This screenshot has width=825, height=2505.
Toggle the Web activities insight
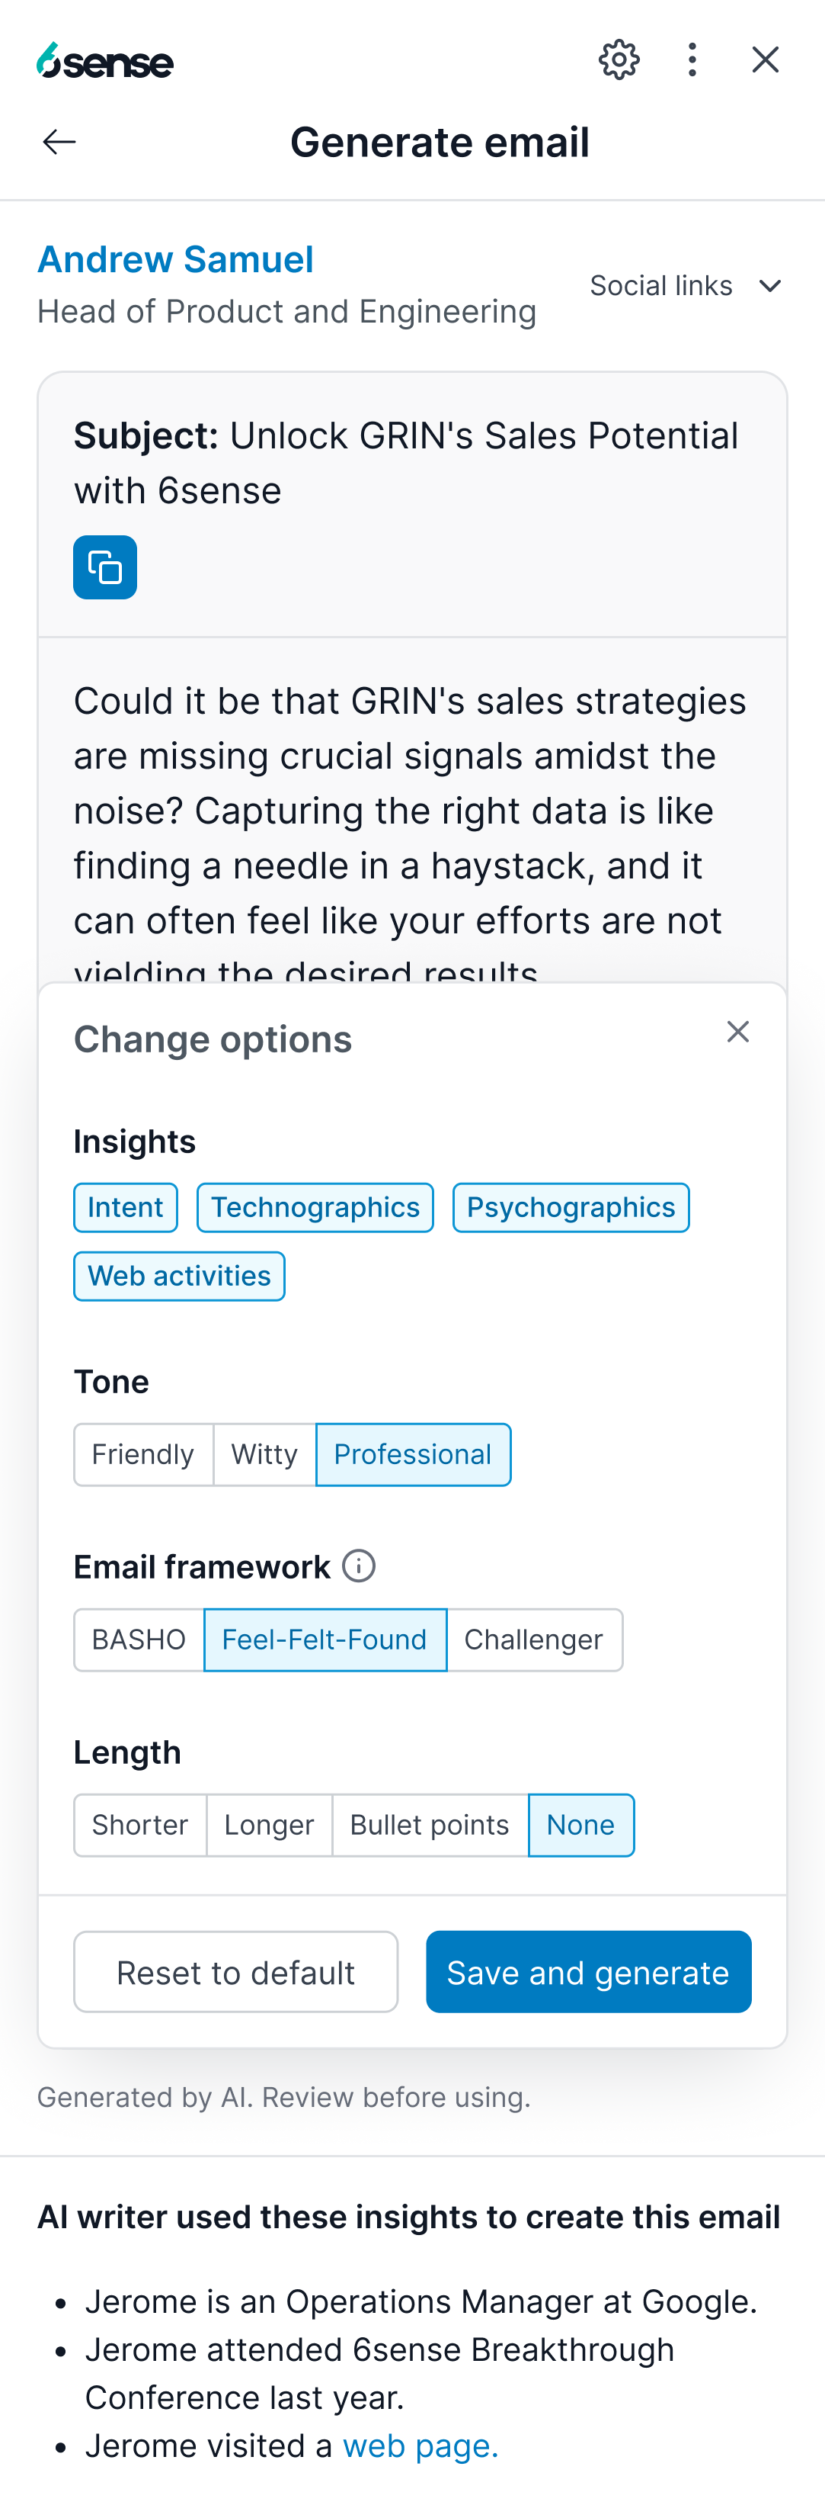point(179,1275)
